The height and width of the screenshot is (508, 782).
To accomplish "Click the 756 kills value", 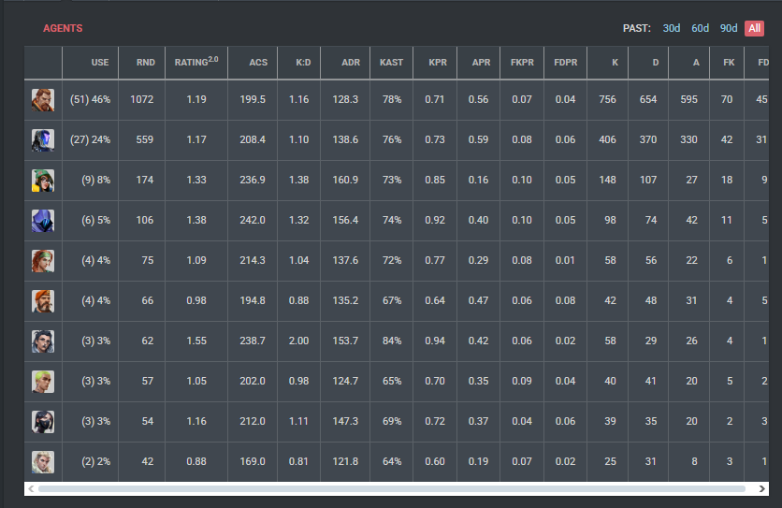I will [607, 99].
